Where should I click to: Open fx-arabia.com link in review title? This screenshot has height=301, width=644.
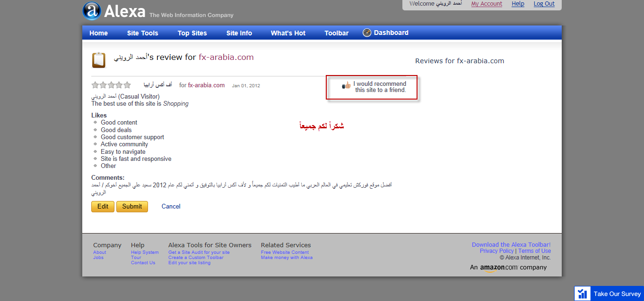[226, 57]
